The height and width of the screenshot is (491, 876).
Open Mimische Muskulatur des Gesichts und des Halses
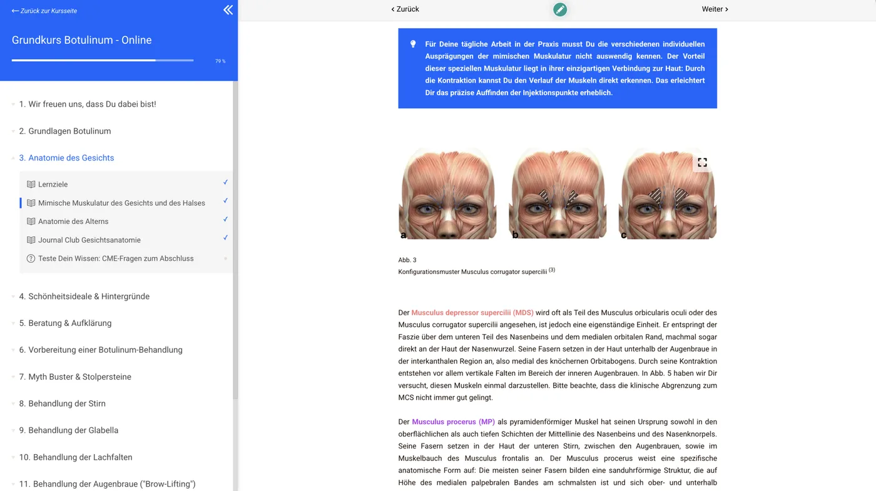click(x=121, y=203)
